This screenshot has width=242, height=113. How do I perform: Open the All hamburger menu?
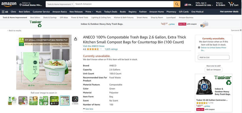[x=5, y=12]
